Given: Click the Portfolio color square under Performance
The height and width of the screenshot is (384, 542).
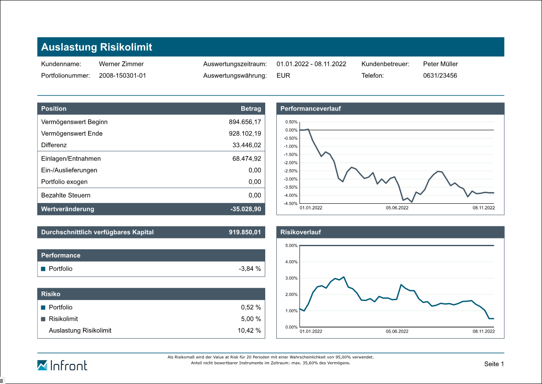Looking at the screenshot, I should pos(43,269).
